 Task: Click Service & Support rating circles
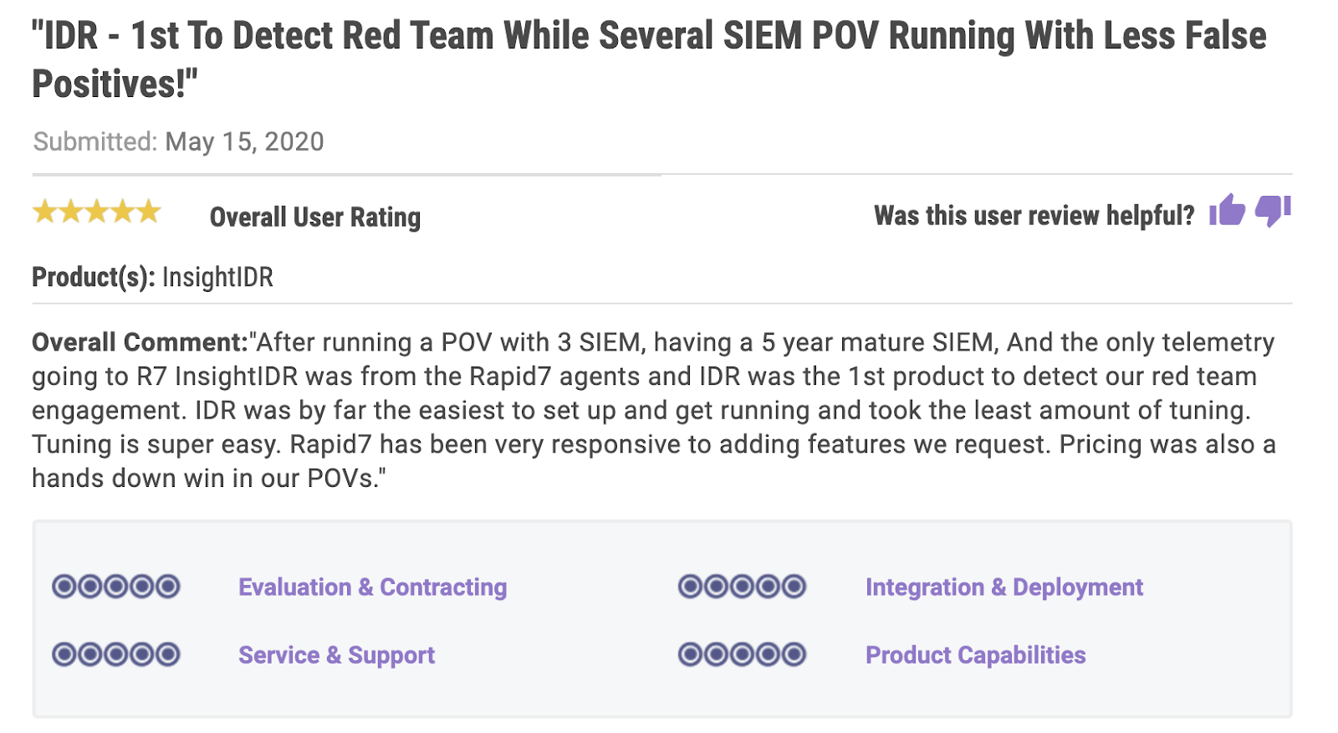(116, 654)
